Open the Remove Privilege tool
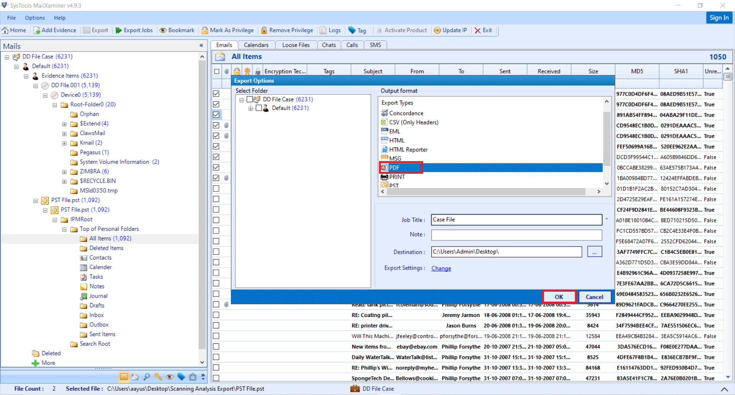The image size is (735, 395). (x=287, y=30)
